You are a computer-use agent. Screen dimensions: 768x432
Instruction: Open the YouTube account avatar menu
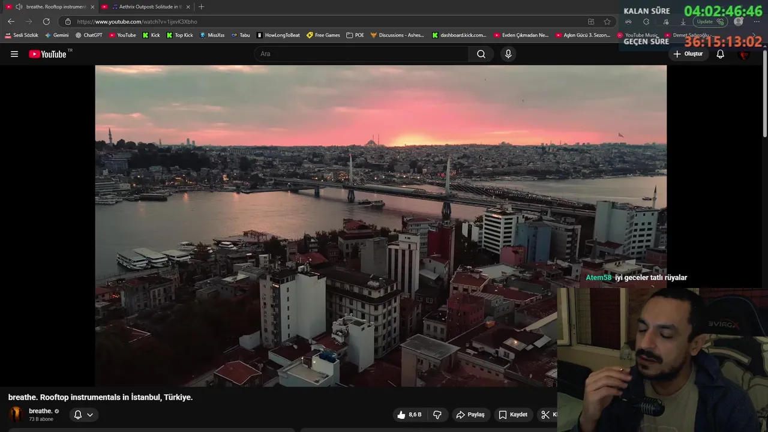(x=744, y=55)
